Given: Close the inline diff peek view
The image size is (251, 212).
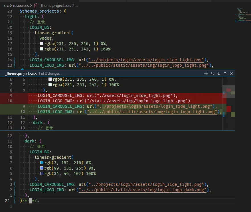Looking at the screenshot, I should (231, 74).
